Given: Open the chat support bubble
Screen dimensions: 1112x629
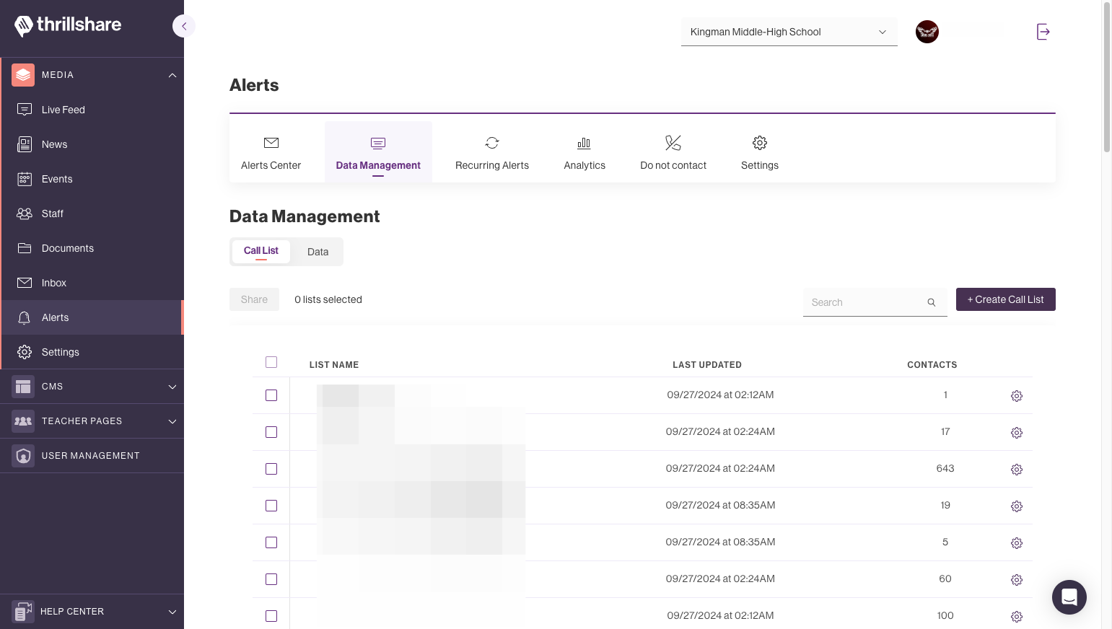Looking at the screenshot, I should (1069, 597).
